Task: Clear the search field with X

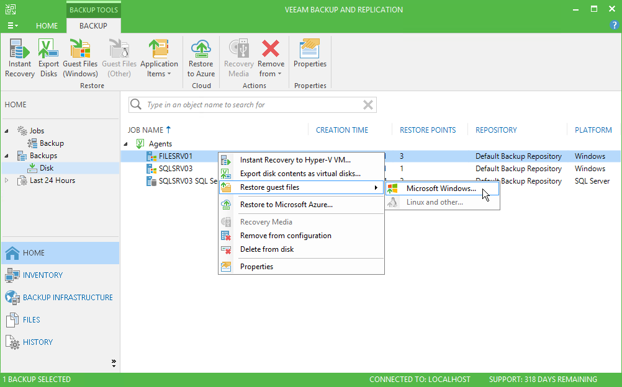Action: pyautogui.click(x=368, y=105)
